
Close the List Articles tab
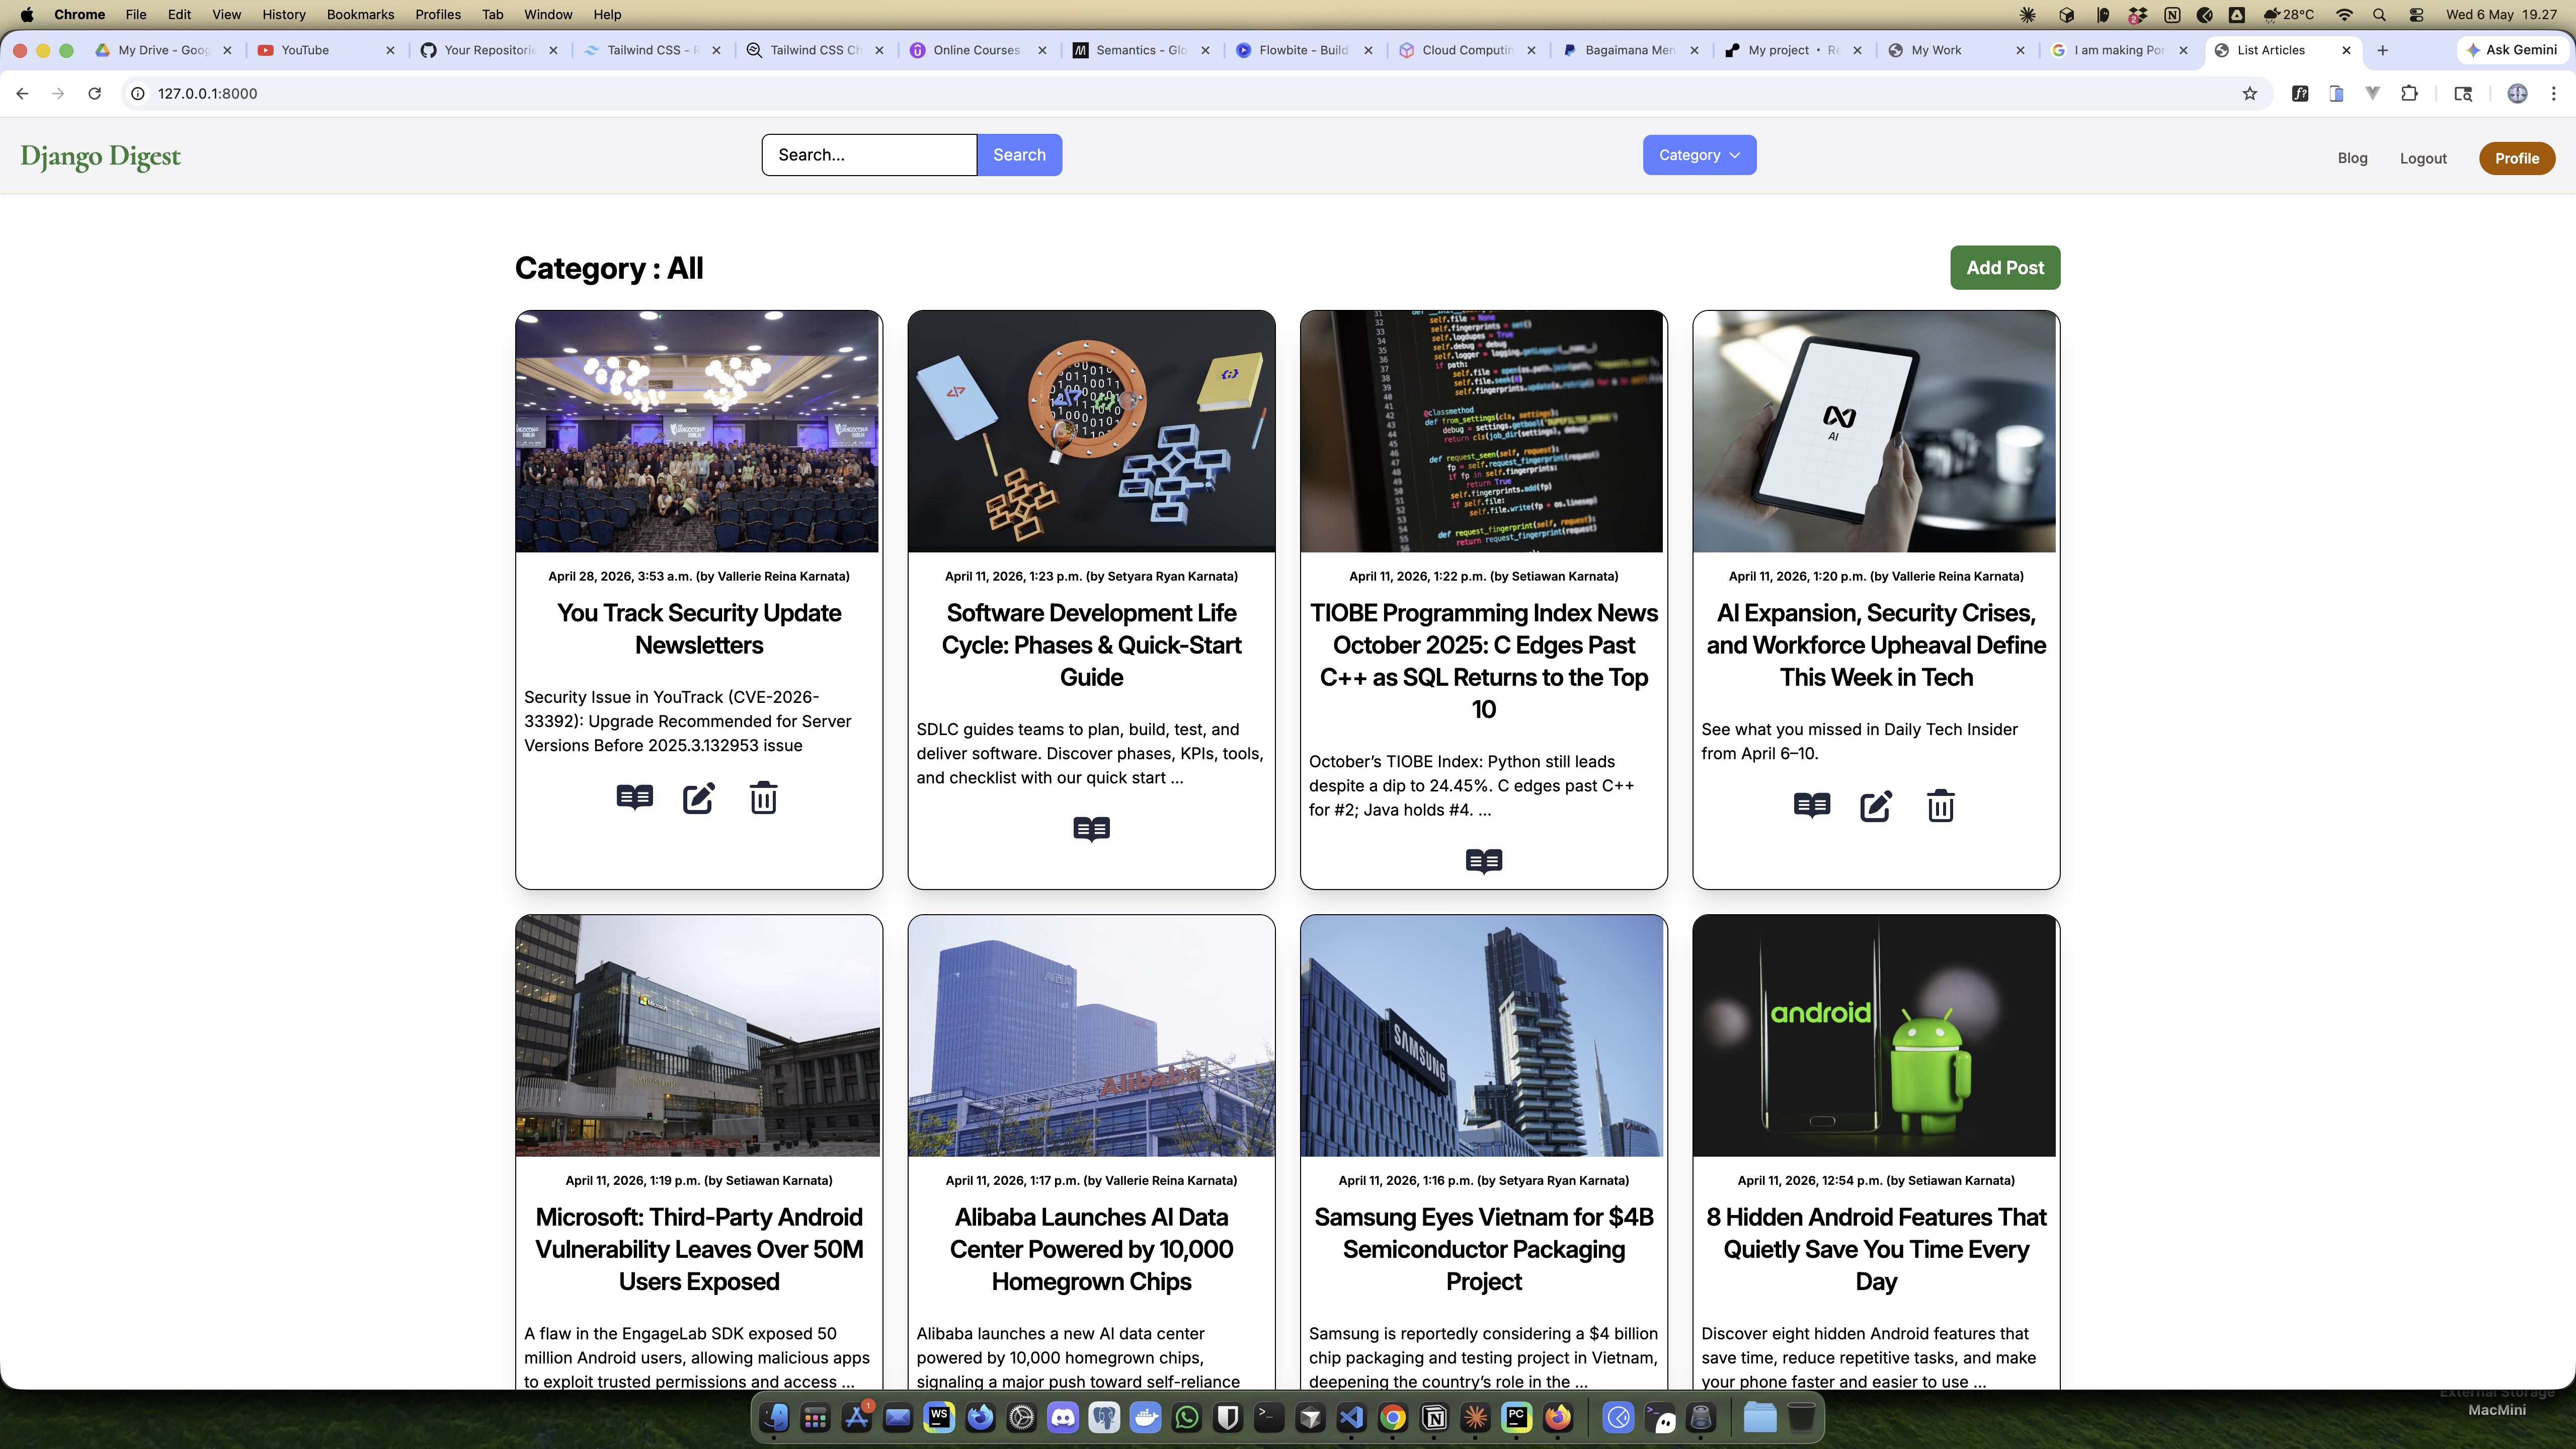coord(2346,50)
